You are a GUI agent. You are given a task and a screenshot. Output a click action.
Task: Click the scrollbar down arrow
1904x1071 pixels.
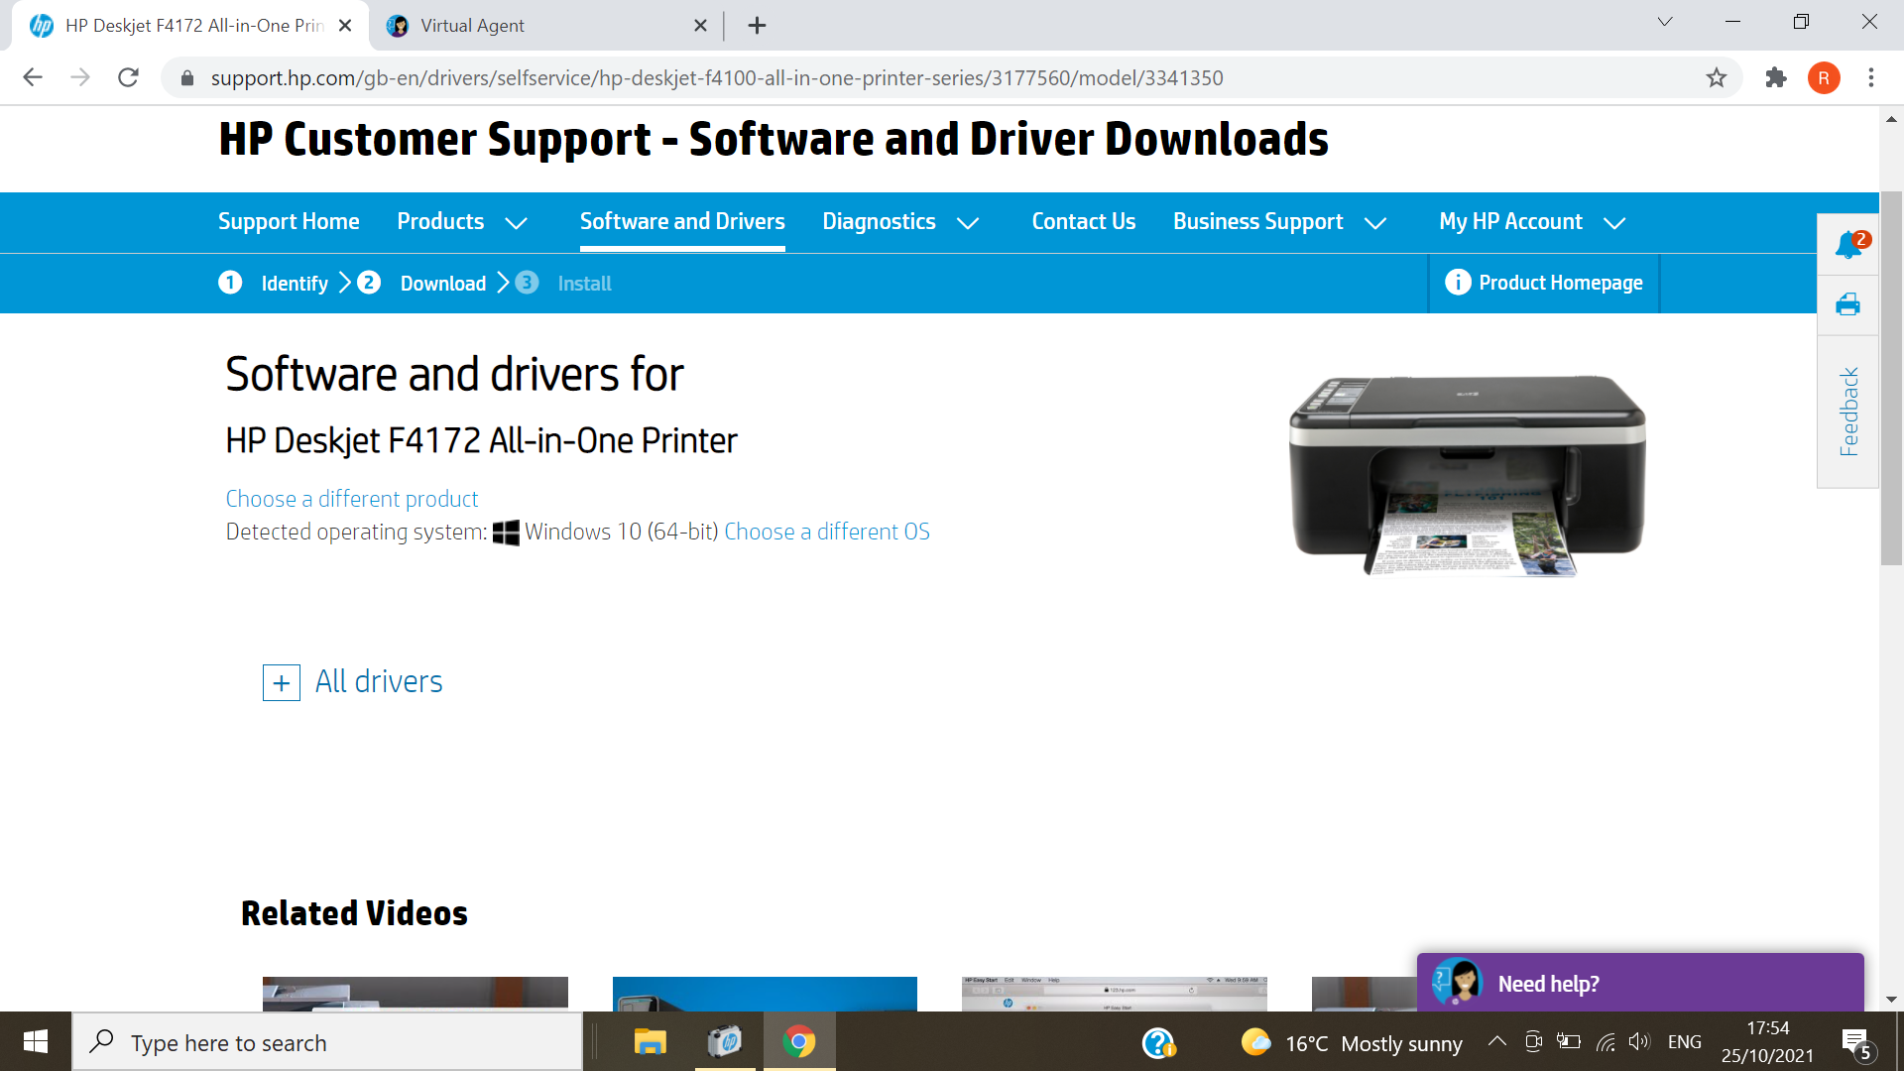1891,1000
